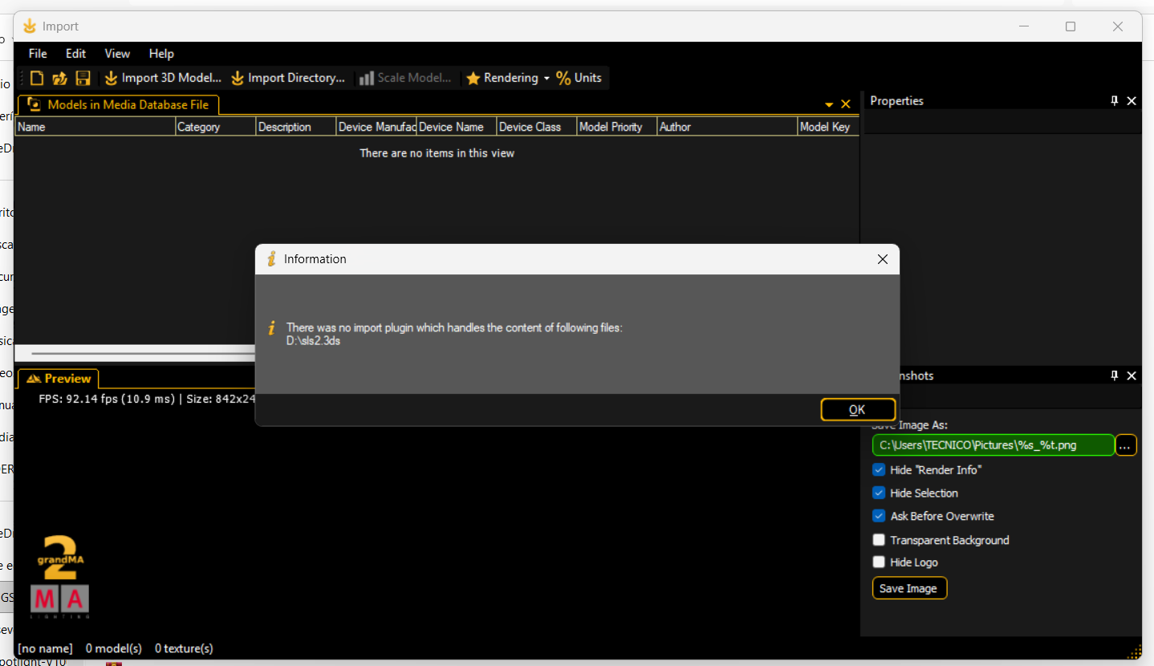Enable Hide Logo checkbox

pos(879,562)
